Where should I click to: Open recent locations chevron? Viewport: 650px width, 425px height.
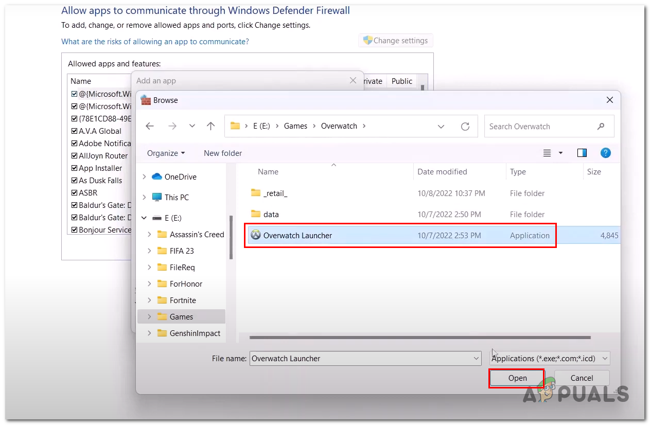click(x=192, y=126)
